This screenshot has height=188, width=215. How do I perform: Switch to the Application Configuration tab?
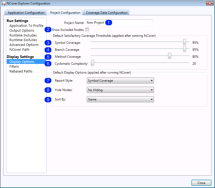25,12
